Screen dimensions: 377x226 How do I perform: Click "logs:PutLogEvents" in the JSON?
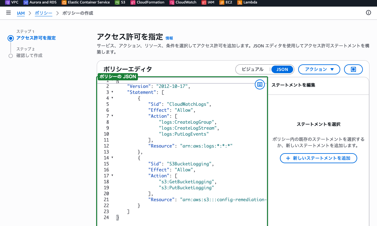[x=184, y=134]
